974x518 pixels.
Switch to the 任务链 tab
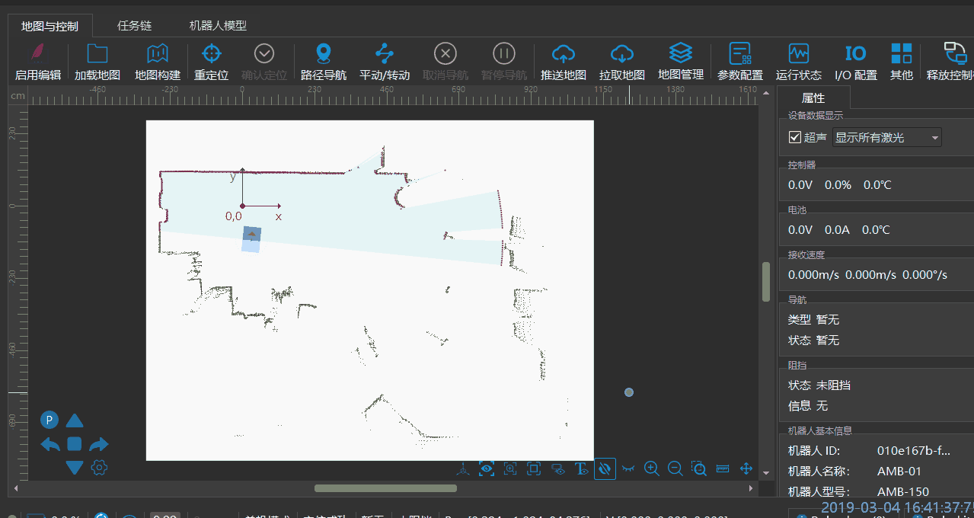tap(134, 25)
